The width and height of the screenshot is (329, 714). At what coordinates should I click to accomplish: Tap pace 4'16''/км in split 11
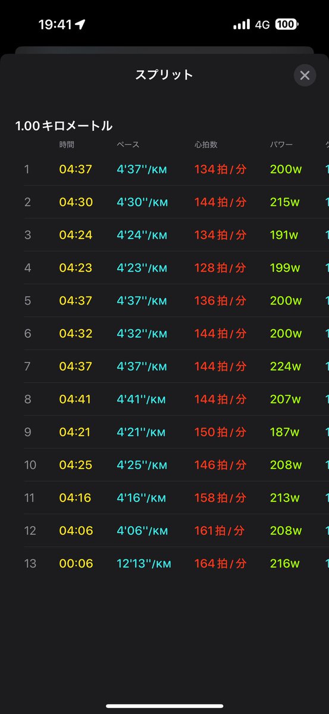coord(142,497)
